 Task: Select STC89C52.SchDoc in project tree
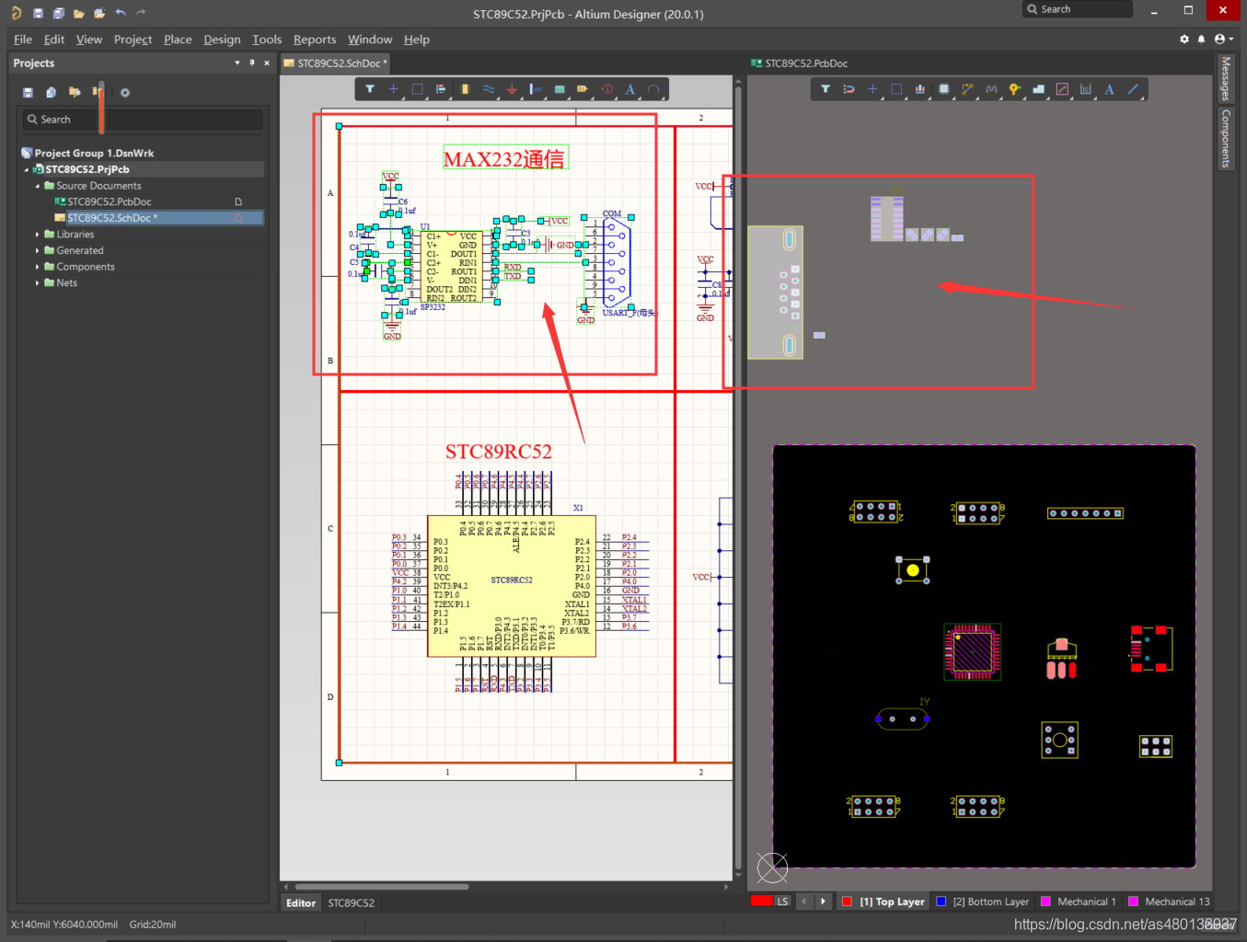[112, 218]
